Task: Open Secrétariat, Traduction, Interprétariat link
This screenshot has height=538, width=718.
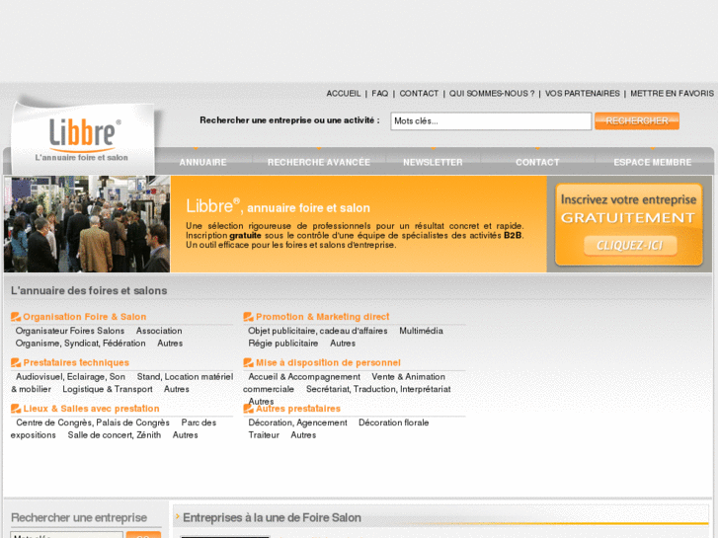Action: click(378, 389)
